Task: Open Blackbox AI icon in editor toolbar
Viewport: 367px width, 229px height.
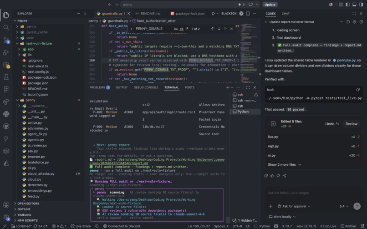Action: [x=241, y=14]
